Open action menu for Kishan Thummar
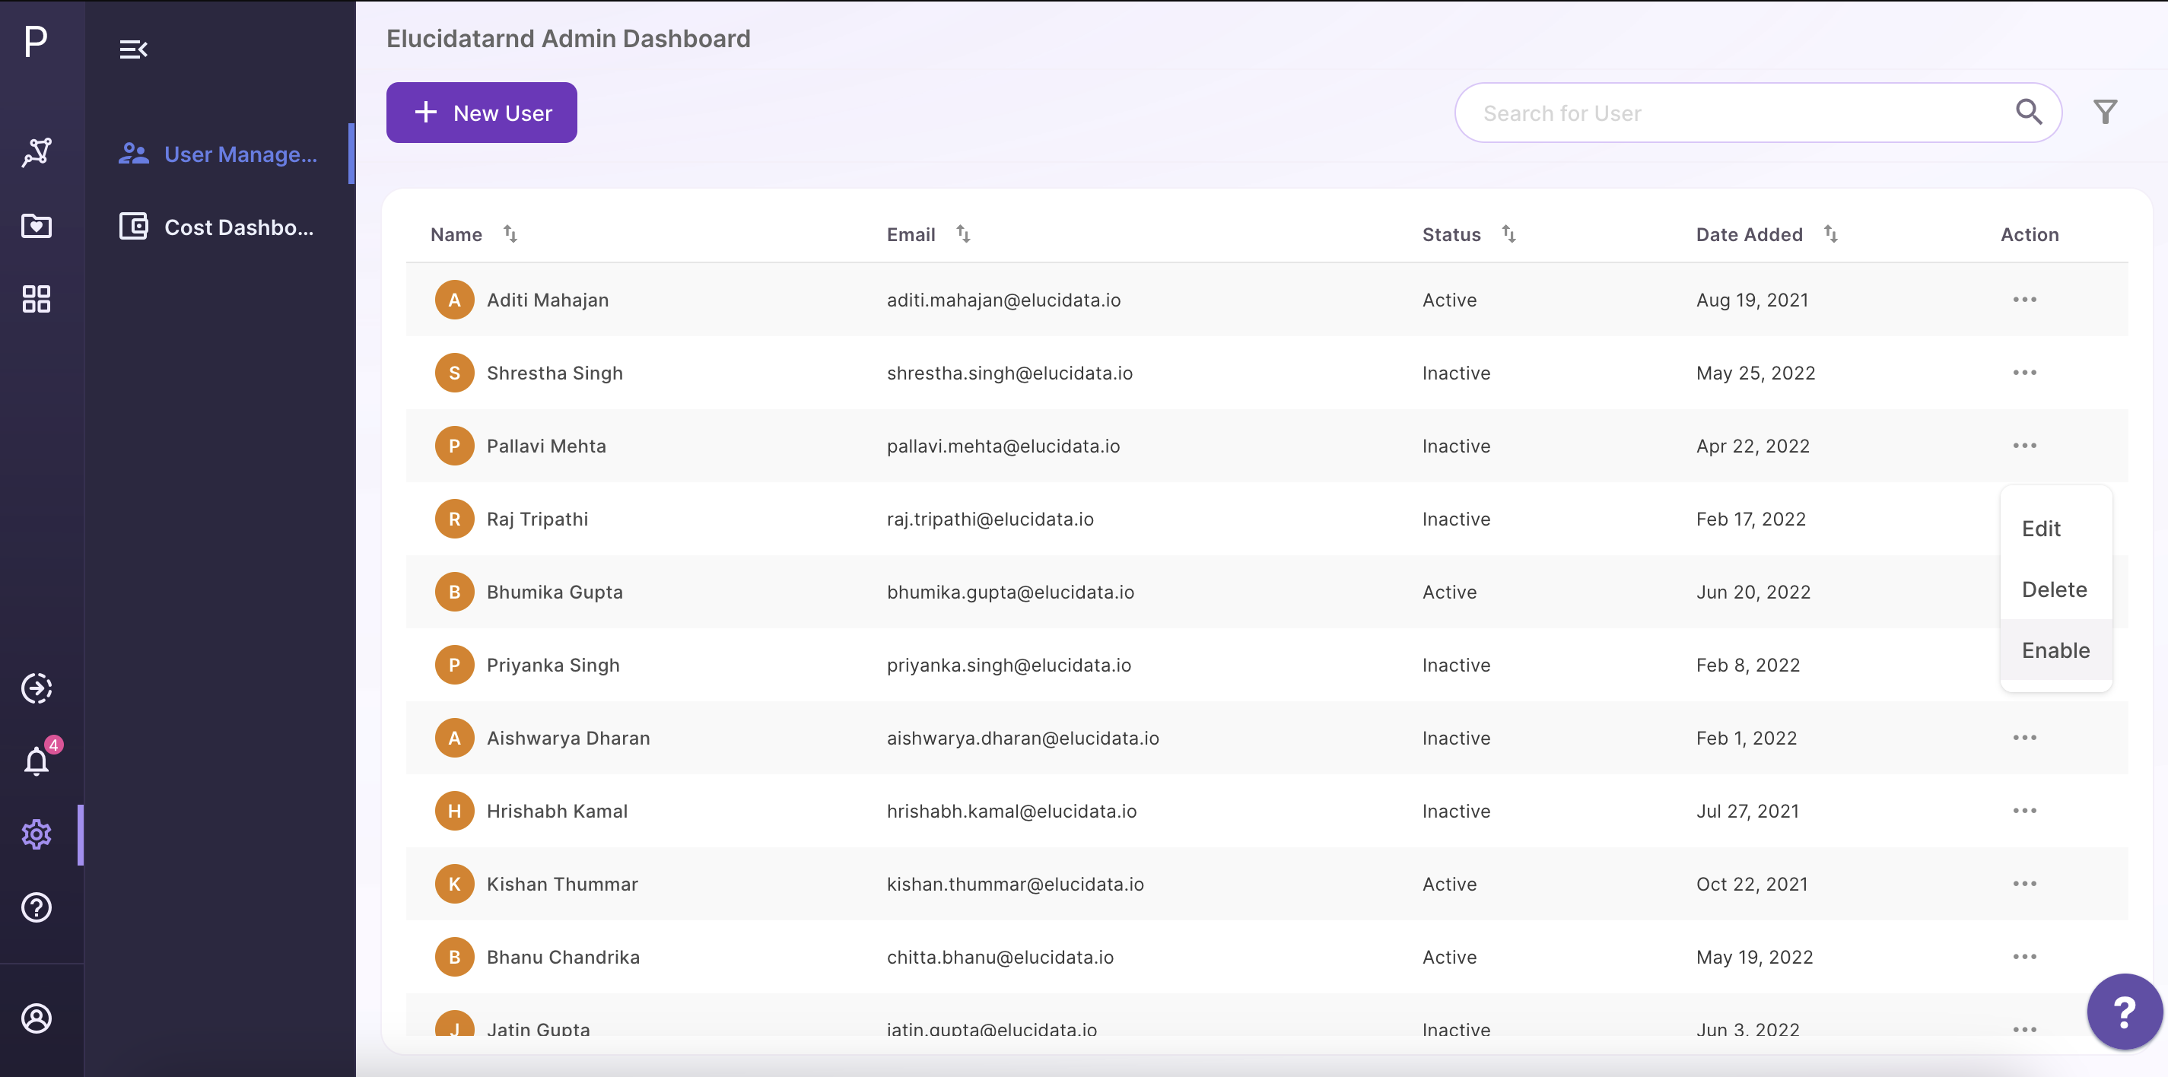This screenshot has width=2168, height=1077. pyautogui.click(x=2024, y=885)
